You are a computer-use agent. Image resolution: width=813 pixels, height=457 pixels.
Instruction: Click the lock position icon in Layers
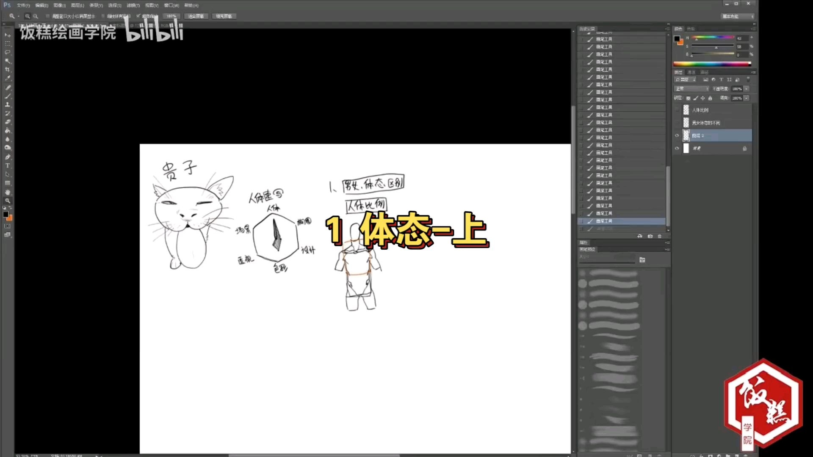703,98
